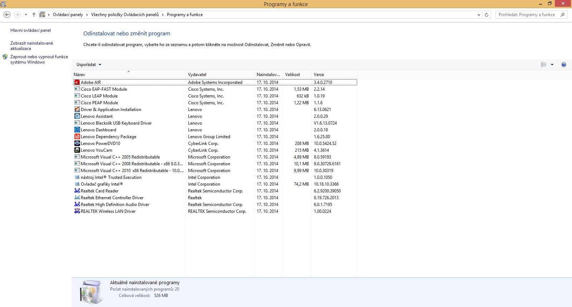
Task: Sort the list by Vydavatel column
Action: [x=197, y=75]
